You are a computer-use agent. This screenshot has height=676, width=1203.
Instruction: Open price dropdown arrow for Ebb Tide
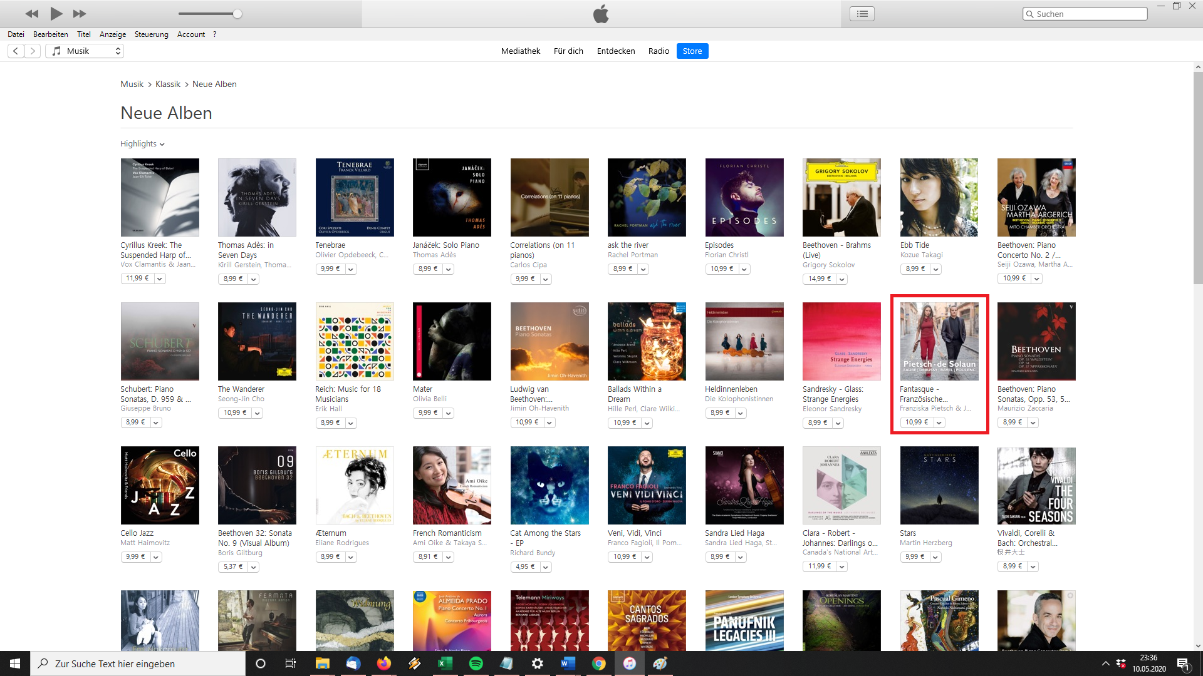(x=935, y=269)
